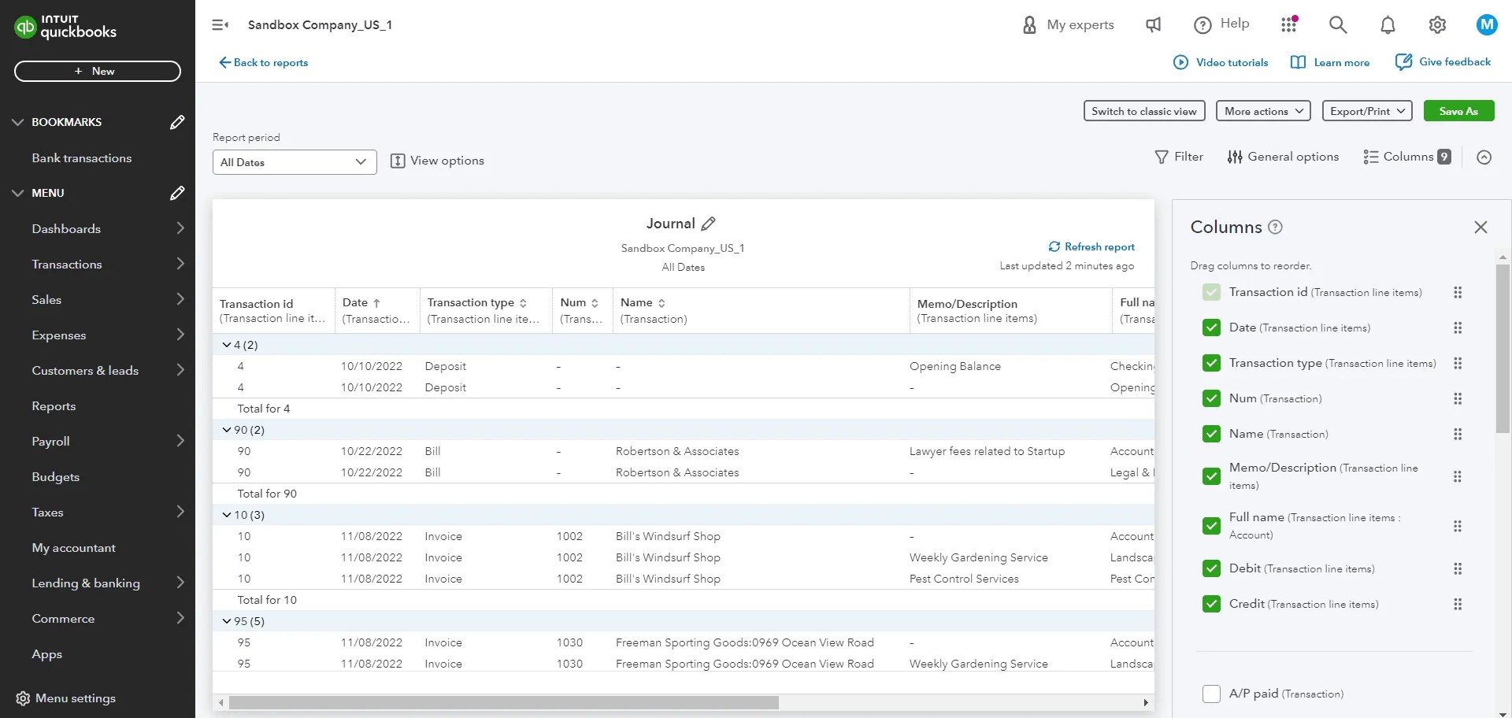1512x718 pixels.
Task: Check the A/P paid column checkbox
Action: pyautogui.click(x=1211, y=694)
